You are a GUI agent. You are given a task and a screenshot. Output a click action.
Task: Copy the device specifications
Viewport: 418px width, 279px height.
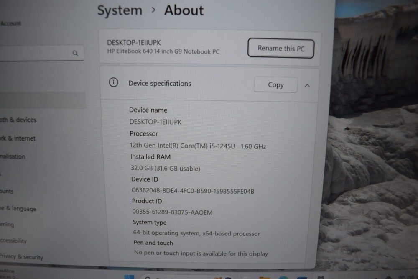click(275, 85)
